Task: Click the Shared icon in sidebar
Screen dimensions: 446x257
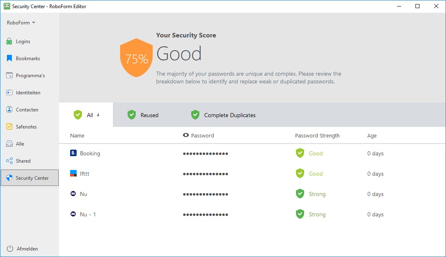Action: tap(9, 161)
